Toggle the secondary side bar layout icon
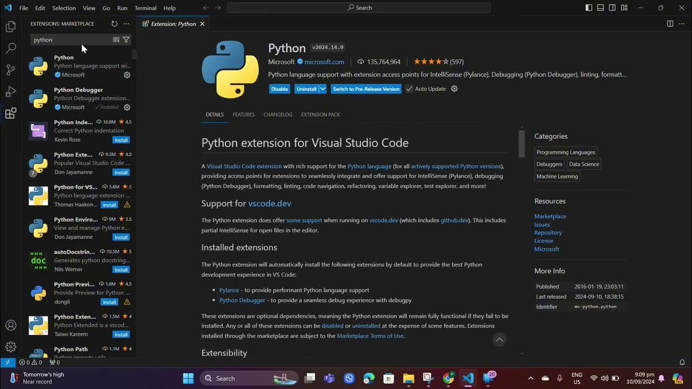 [613, 8]
